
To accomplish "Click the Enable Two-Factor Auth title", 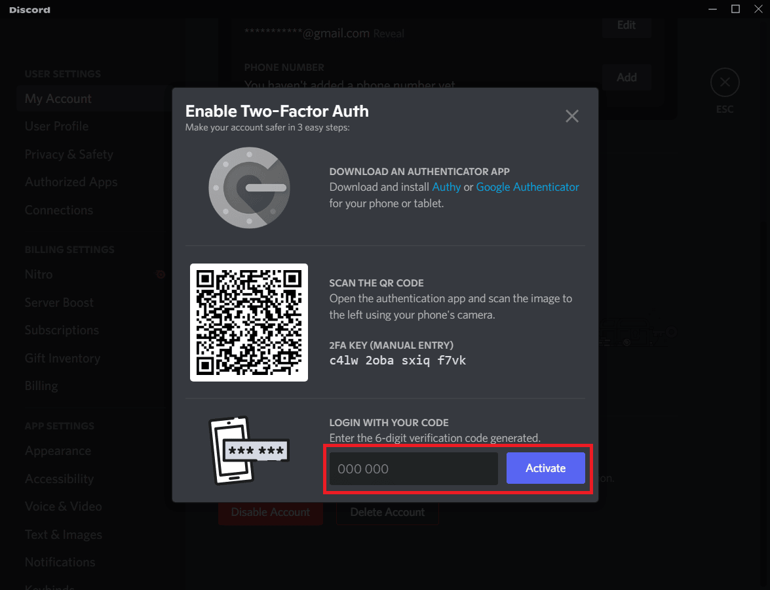I will 277,111.
